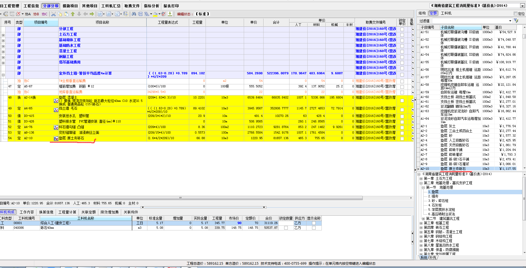
Task: Click the green right arrow icon
Action: 92,14
